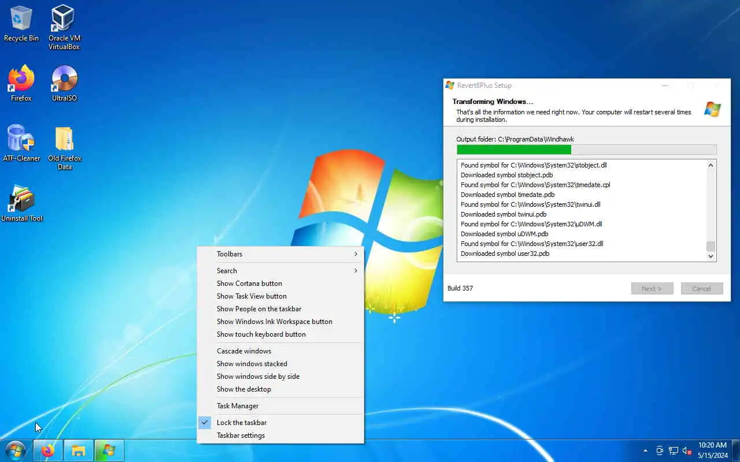Open Task Manager from the context menu
Screen dimensions: 740x462
point(280,406)
